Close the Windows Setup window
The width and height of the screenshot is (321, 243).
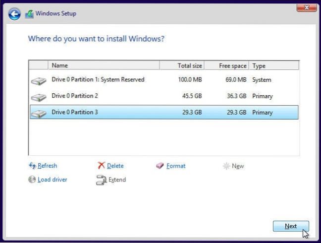[x=306, y=6]
